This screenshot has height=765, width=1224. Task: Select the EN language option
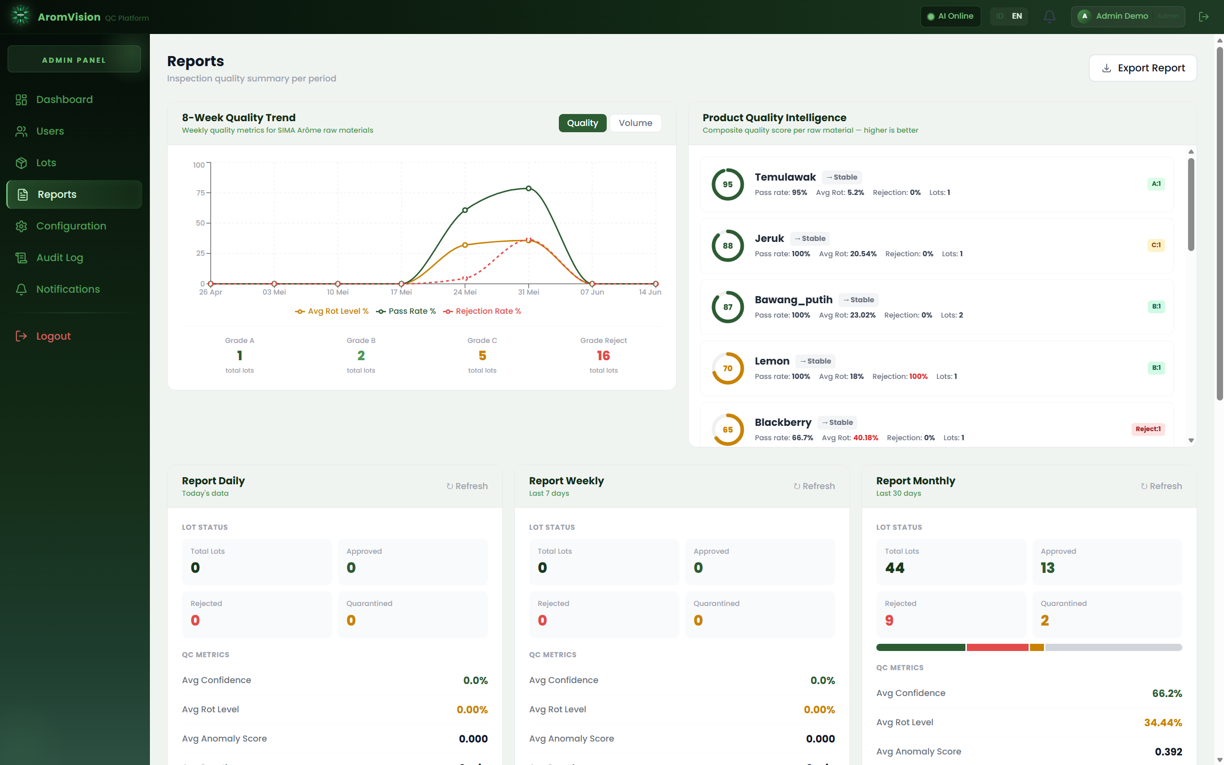click(x=1017, y=16)
